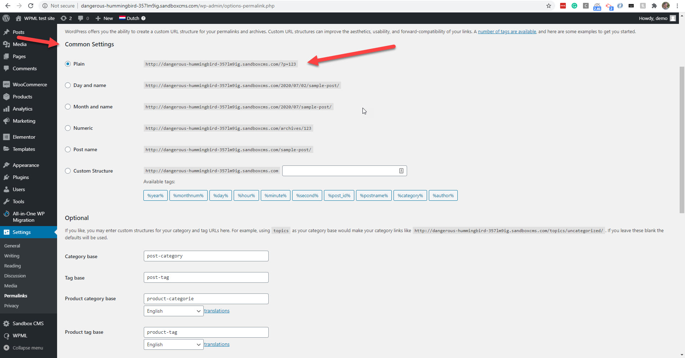Image resolution: width=685 pixels, height=358 pixels.
Task: Open translations link for Product category base
Action: tap(217, 311)
